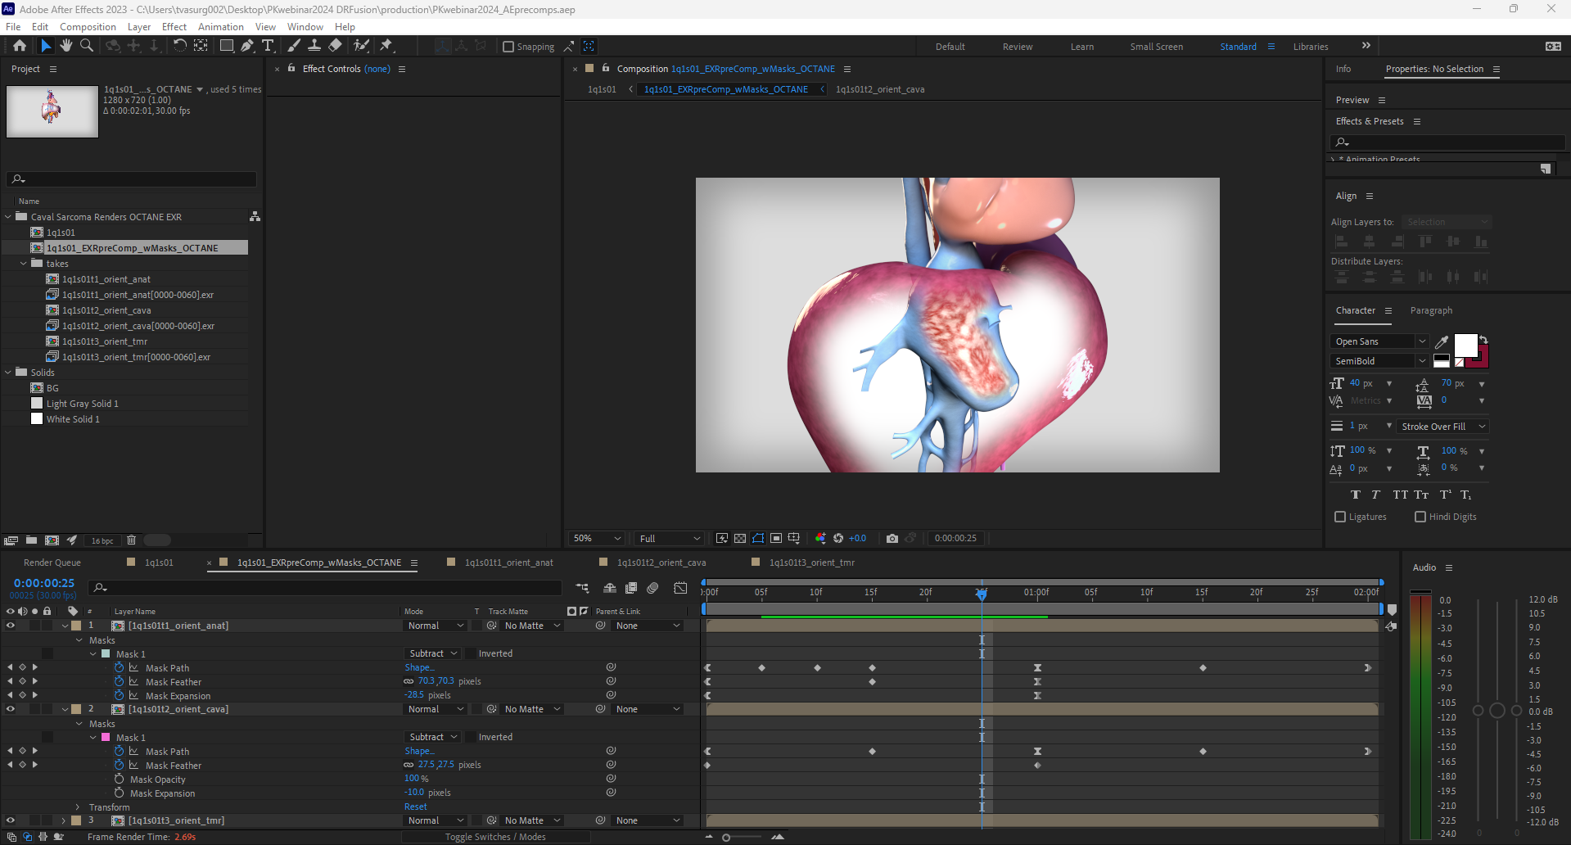The height and width of the screenshot is (845, 1571).
Task: Toggle Inverted for 1q1s01t2_orient_cava Mask 1
Action: 472,737
